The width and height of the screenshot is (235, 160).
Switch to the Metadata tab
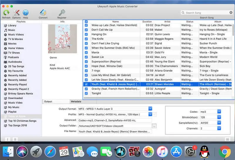tap(83, 101)
